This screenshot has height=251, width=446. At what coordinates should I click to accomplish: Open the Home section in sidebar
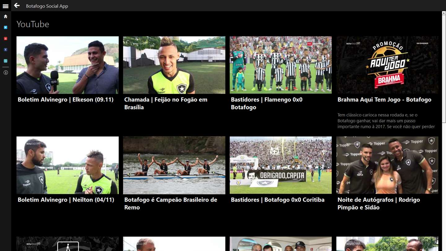point(6,16)
